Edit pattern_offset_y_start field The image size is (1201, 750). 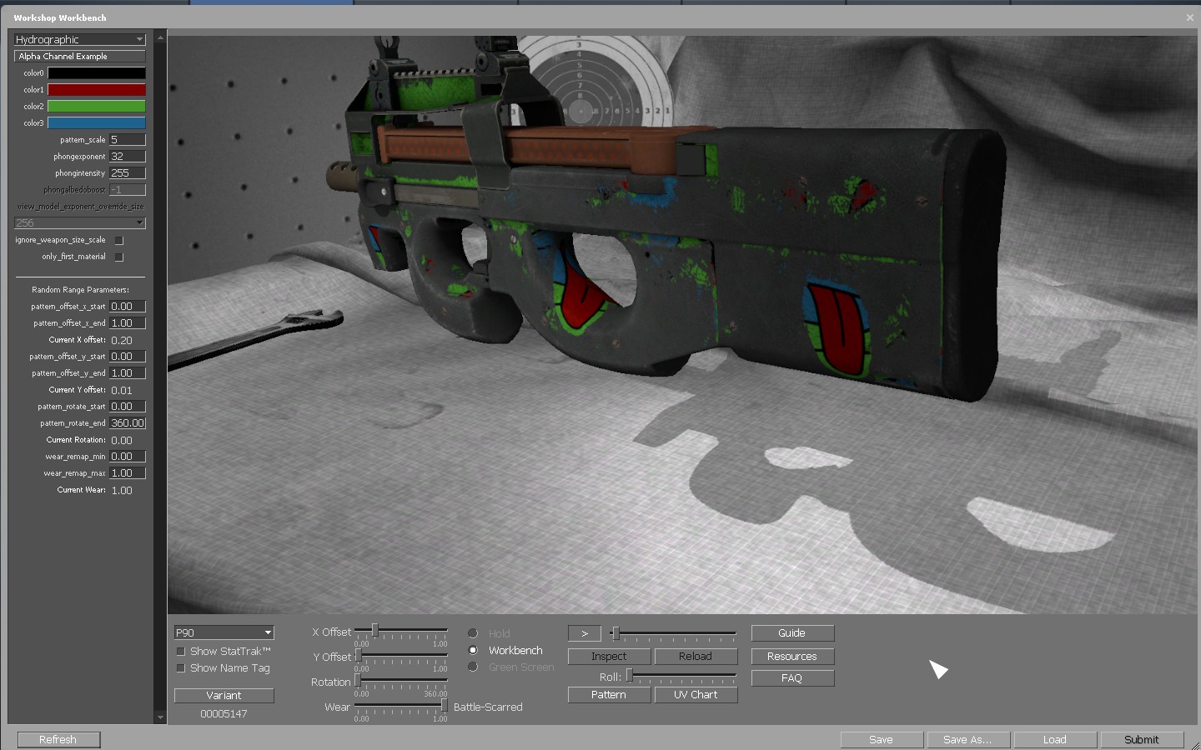pyautogui.click(x=128, y=356)
